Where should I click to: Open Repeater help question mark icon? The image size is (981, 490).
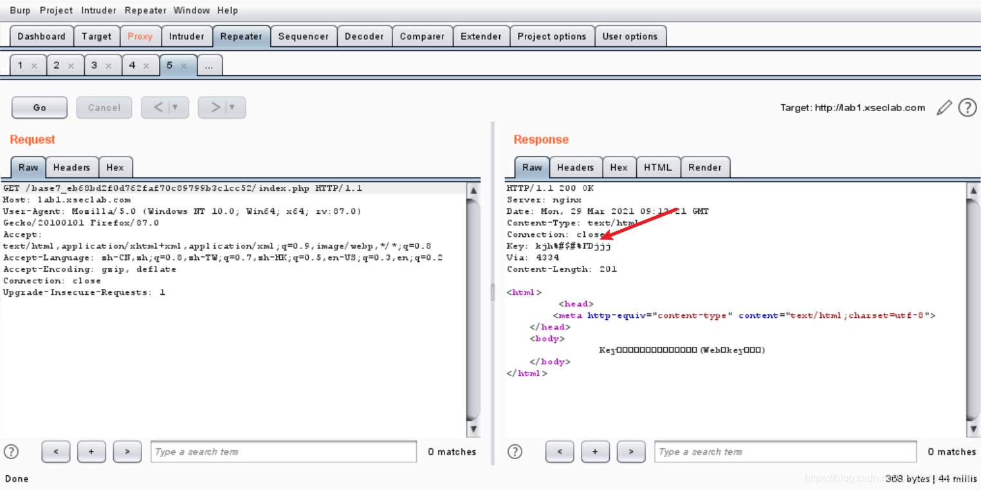point(967,108)
